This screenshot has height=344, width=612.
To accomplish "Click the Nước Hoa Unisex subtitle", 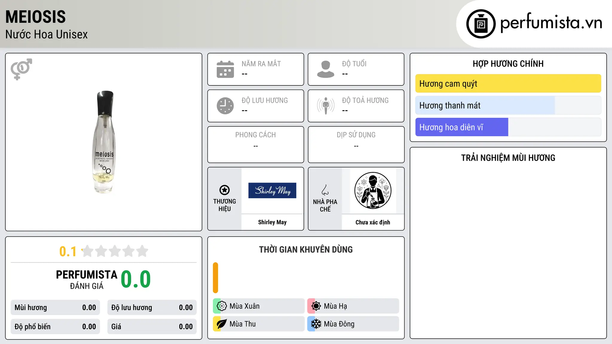I will click(46, 34).
